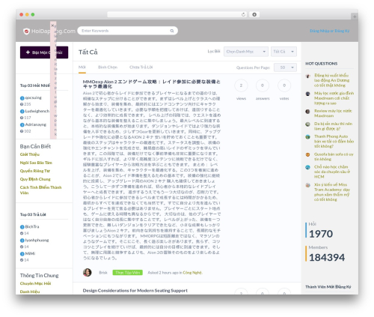
Task: Click the rank badge icon next to BichTra
Action: [22, 227]
